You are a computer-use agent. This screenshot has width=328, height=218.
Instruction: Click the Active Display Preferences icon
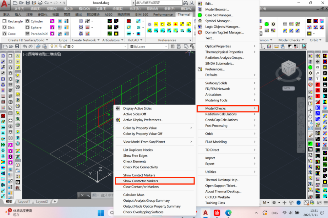point(118,120)
